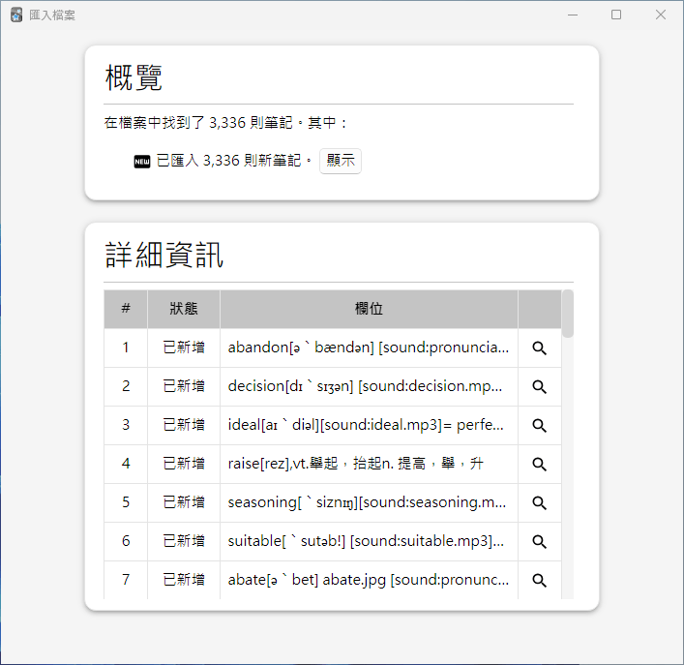
Task: Click the Anki app icon in title bar
Action: (x=16, y=15)
